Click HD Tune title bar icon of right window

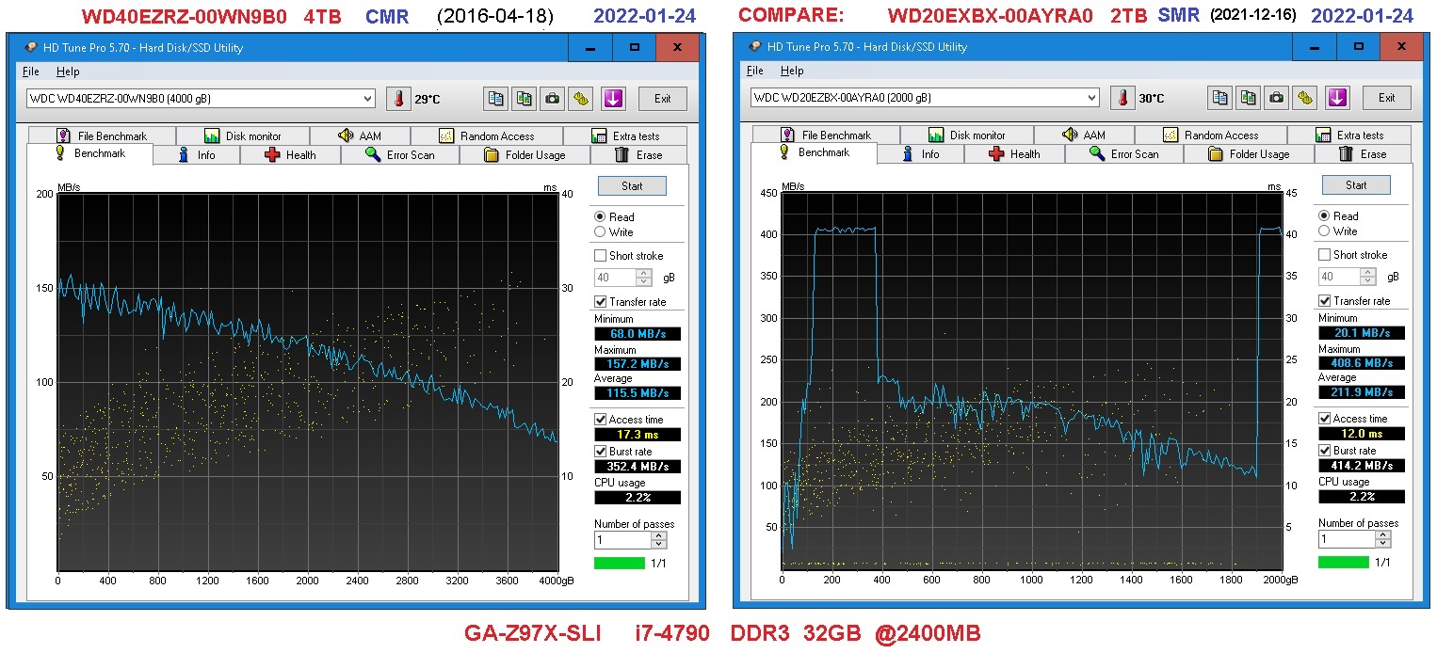(x=756, y=46)
